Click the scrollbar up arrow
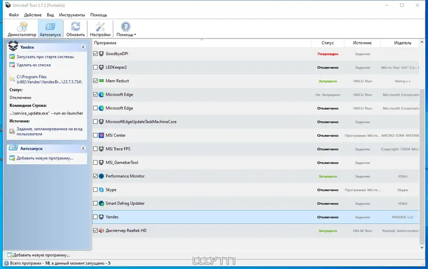 click(422, 42)
